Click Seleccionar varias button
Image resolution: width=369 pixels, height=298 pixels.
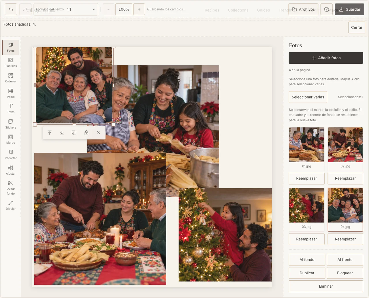308,97
